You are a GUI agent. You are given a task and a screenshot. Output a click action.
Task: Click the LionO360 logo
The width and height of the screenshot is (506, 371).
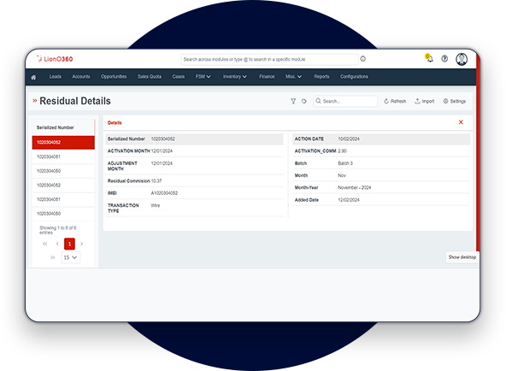55,59
